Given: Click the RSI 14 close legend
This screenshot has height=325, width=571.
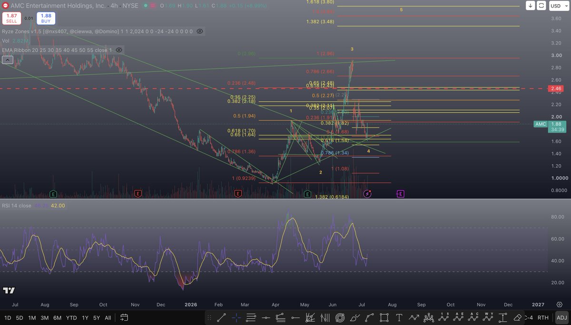Looking at the screenshot, I should point(17,206).
